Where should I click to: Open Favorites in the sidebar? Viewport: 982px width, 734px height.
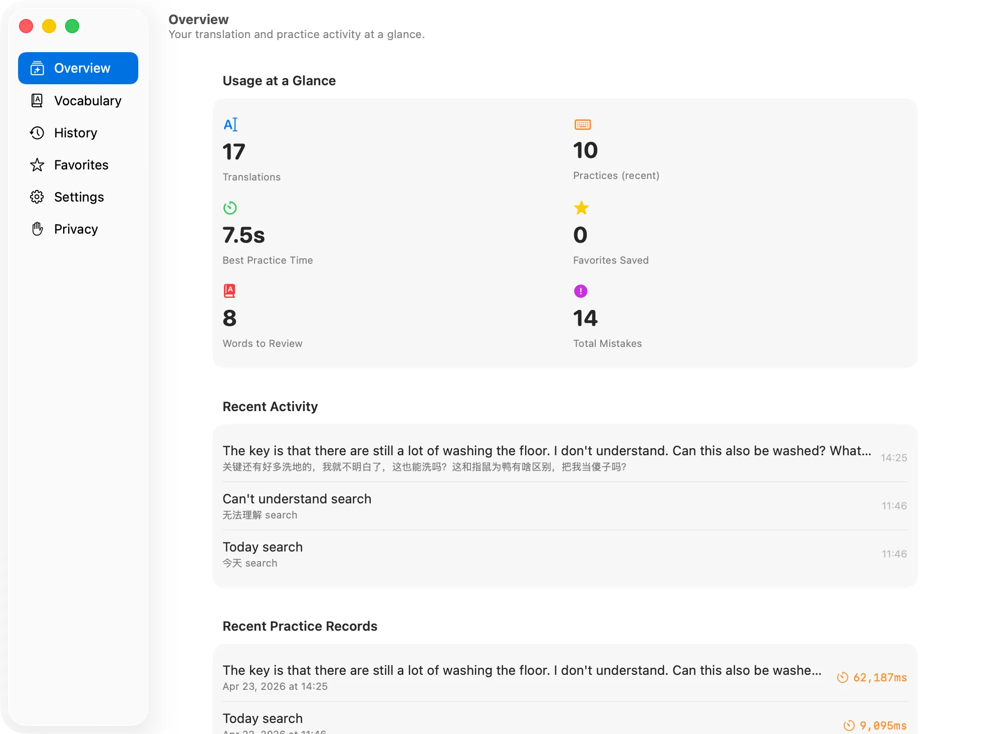click(78, 164)
